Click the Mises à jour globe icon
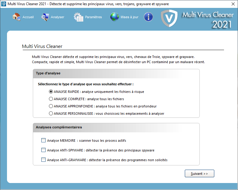Viewport: 238px width, 190px height. [115, 17]
